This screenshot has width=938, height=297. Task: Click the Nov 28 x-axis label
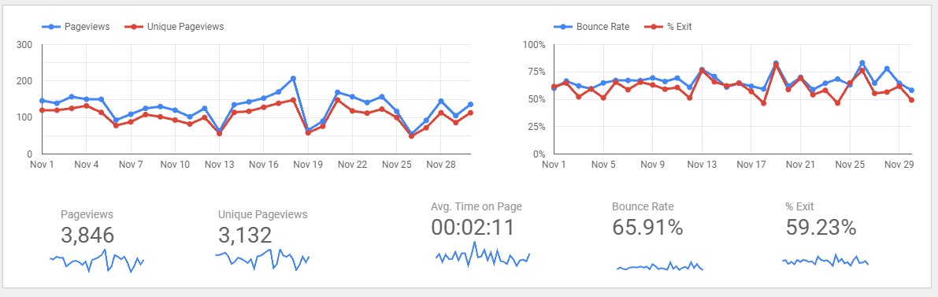click(442, 164)
